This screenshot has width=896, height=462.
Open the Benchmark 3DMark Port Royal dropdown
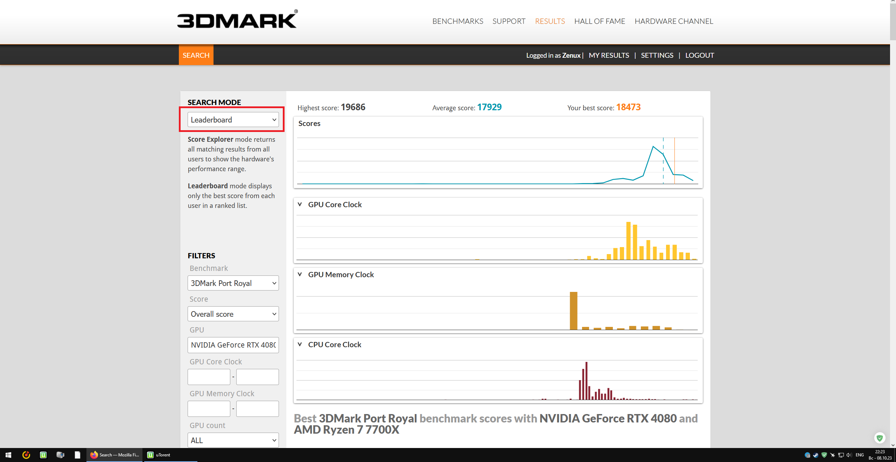[x=233, y=283]
